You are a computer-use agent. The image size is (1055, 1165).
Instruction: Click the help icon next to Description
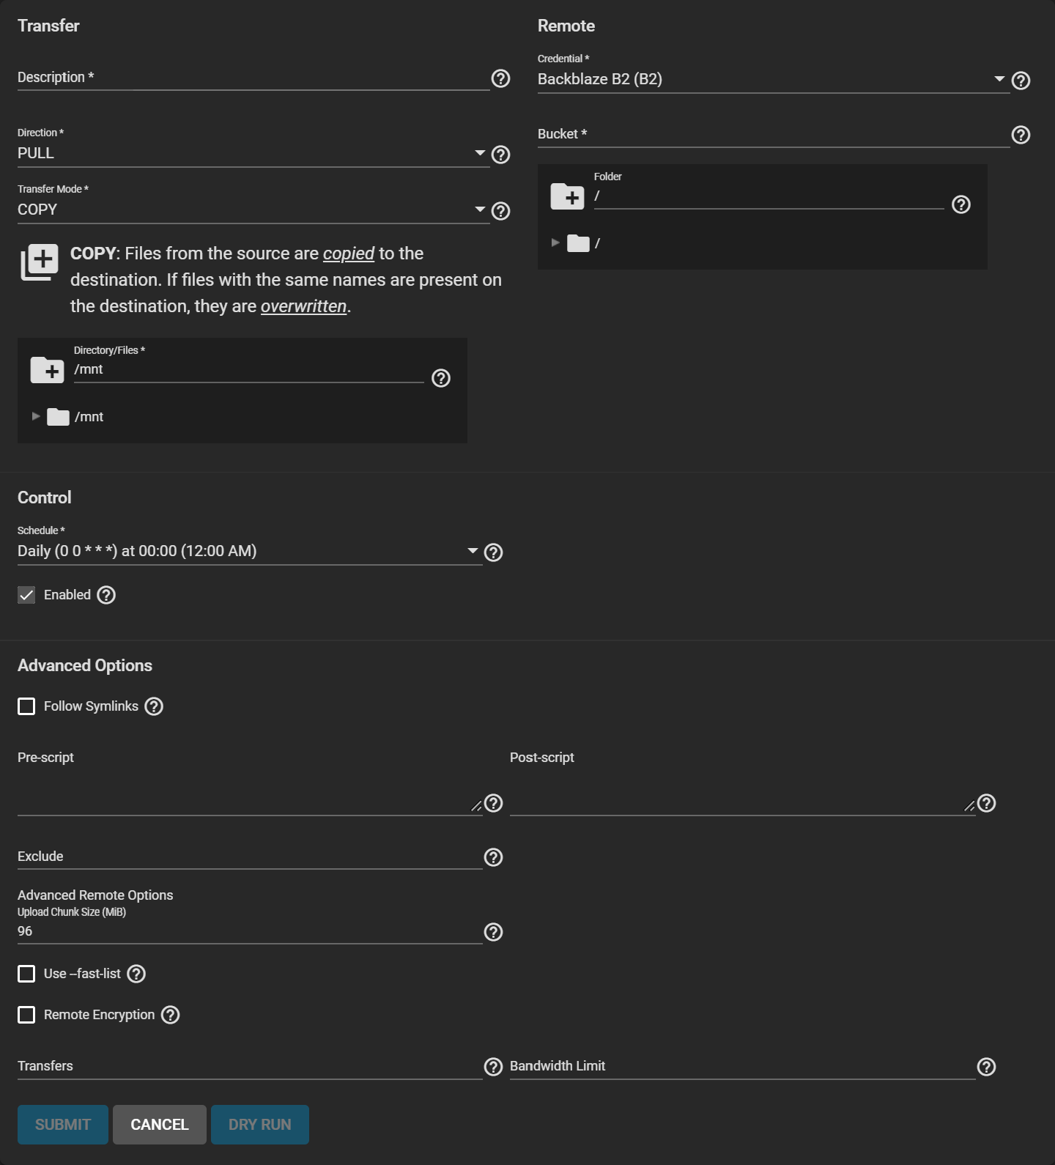tap(500, 78)
